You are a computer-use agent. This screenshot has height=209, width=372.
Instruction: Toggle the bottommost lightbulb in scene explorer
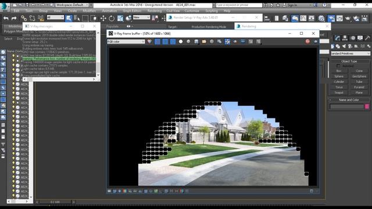click(x=13, y=196)
